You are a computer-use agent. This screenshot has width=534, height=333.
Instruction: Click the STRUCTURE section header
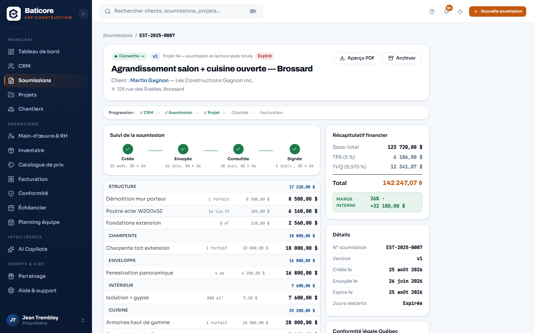tap(212, 187)
